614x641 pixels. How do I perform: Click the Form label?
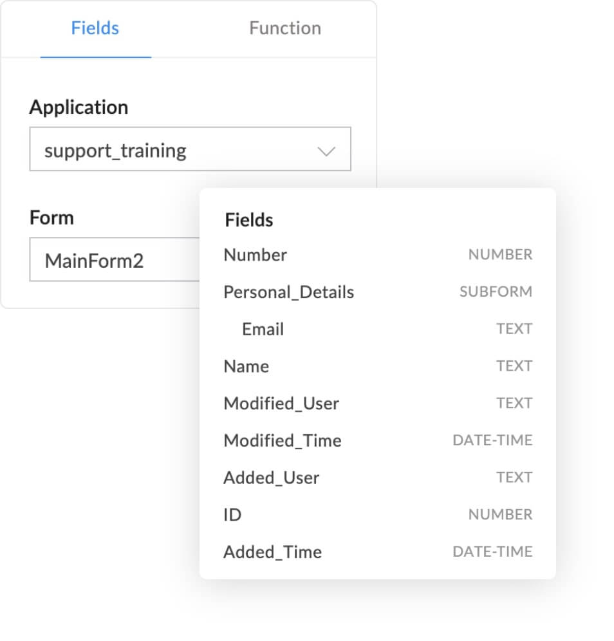[51, 218]
